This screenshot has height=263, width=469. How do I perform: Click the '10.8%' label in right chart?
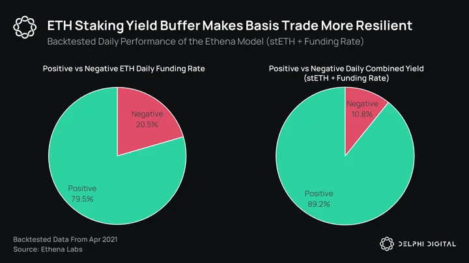coord(362,114)
